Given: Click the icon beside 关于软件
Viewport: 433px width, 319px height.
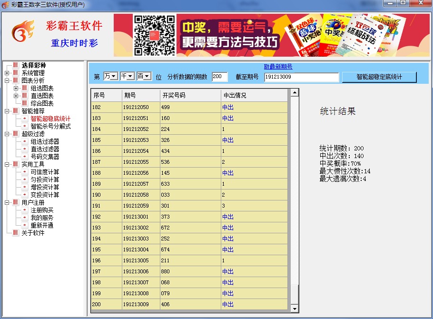Looking at the screenshot, I should tap(15, 233).
